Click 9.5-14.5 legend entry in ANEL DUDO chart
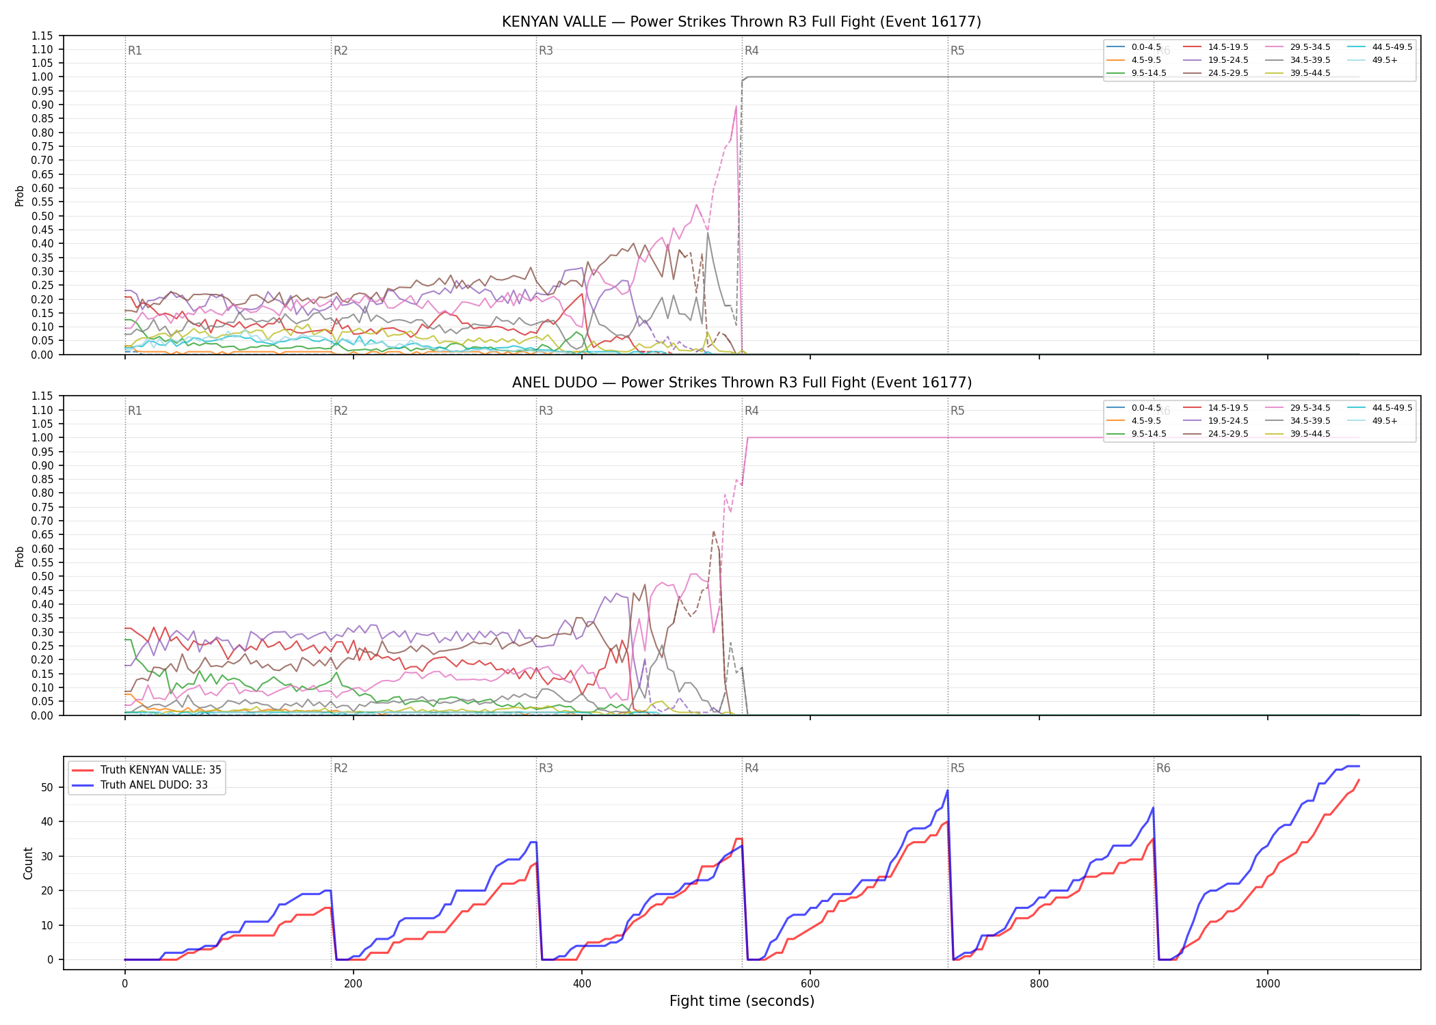The height and width of the screenshot is (1025, 1436). 1136,434
